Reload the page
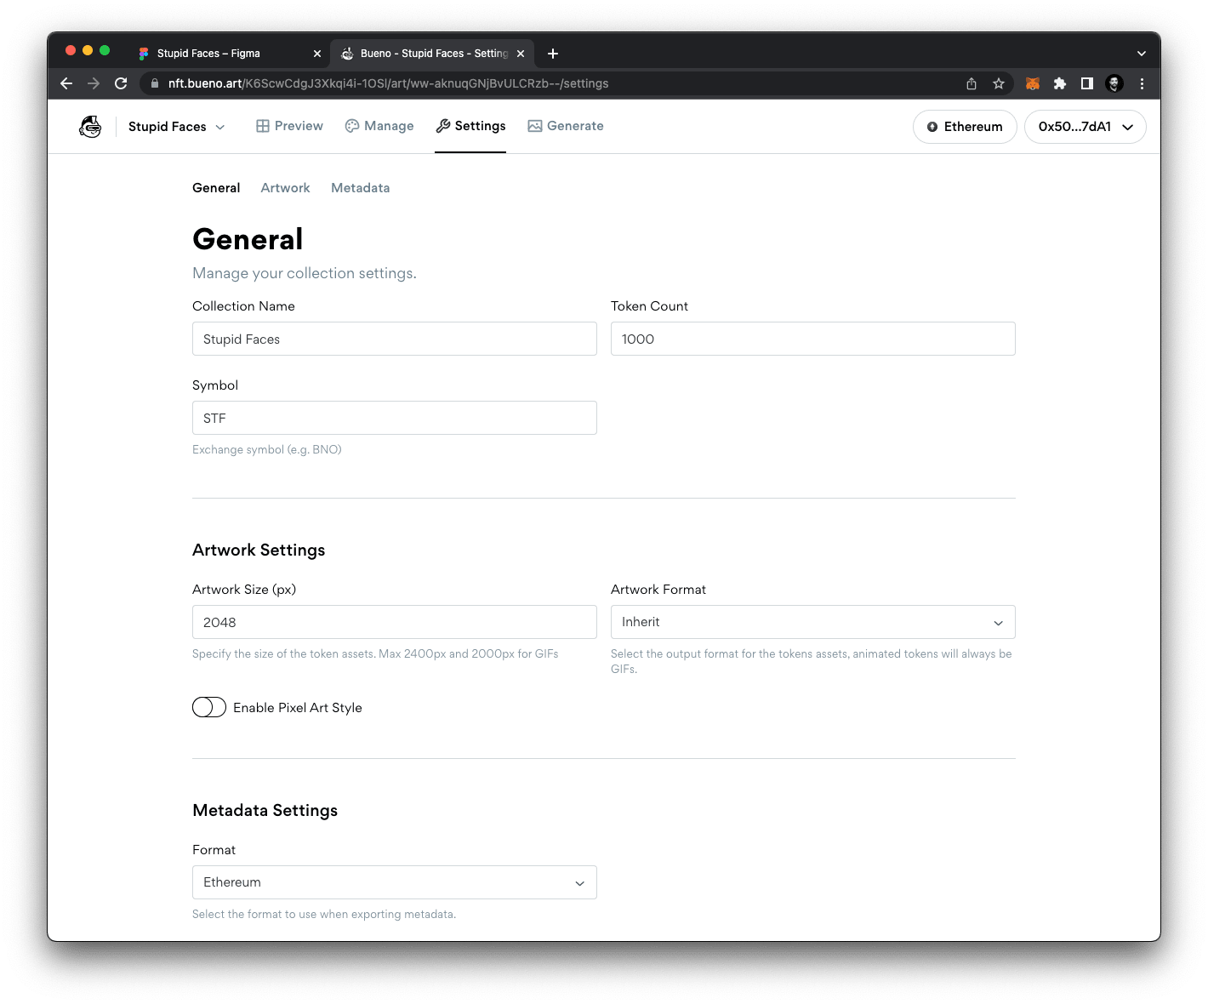Screen dimensions: 1208x1004 coord(121,83)
